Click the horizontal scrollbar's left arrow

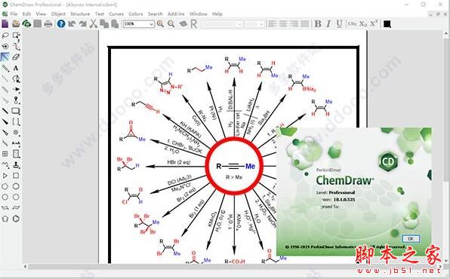[26, 267]
